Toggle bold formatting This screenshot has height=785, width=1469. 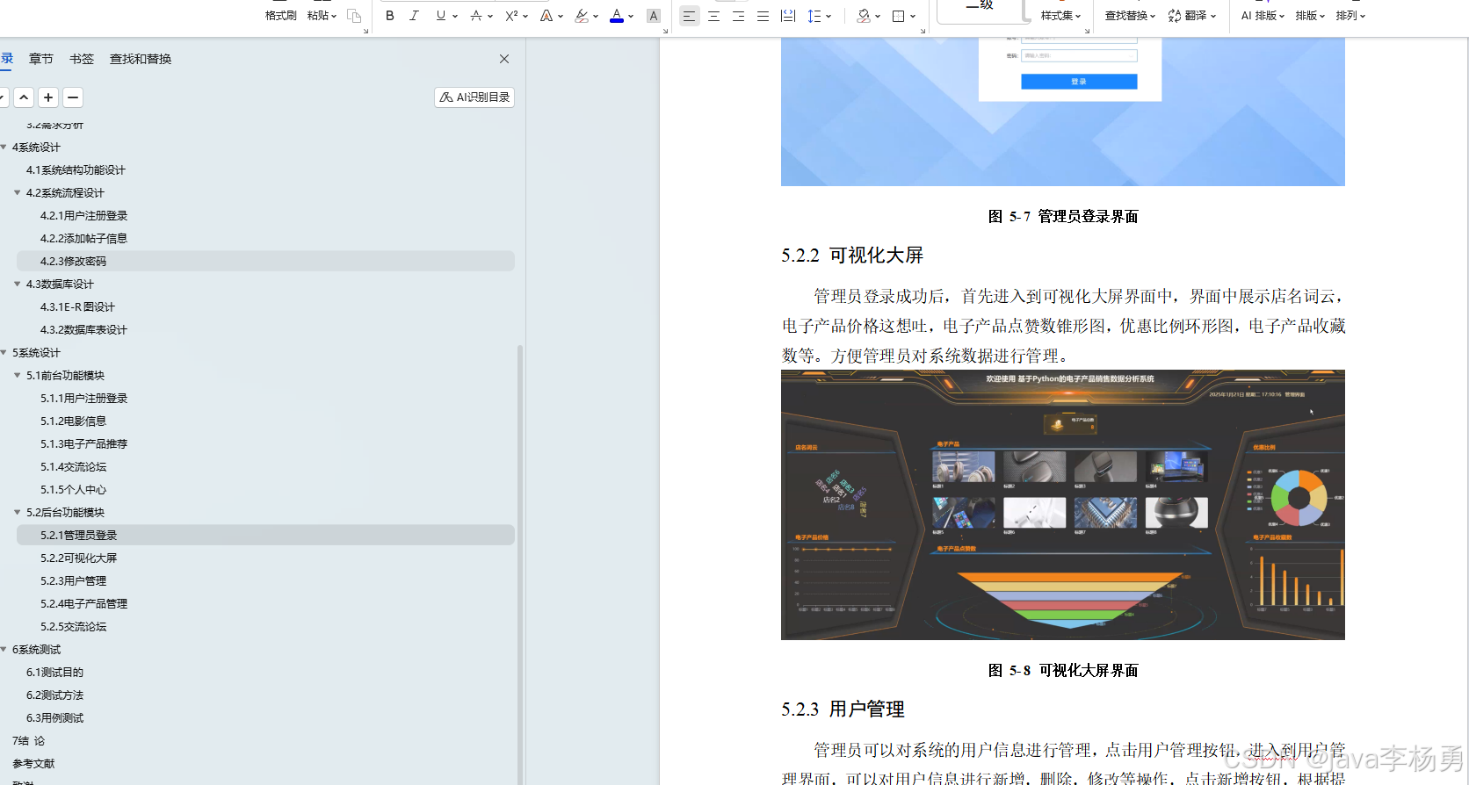click(390, 16)
